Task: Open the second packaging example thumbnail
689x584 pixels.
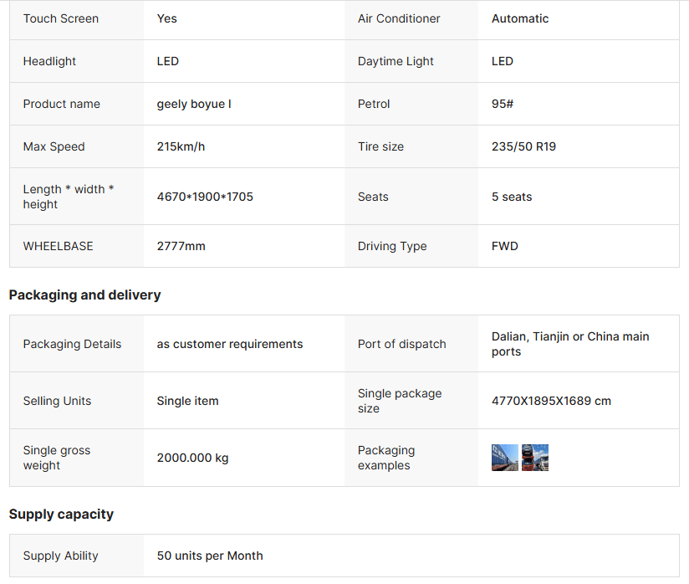Action: 535,458
